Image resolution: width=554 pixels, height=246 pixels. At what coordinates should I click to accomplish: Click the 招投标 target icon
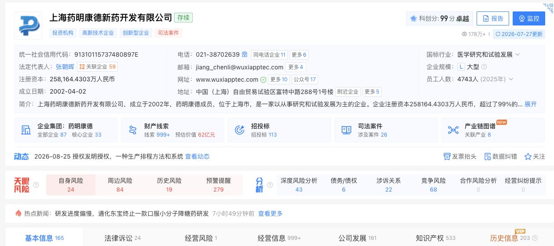tap(240, 130)
